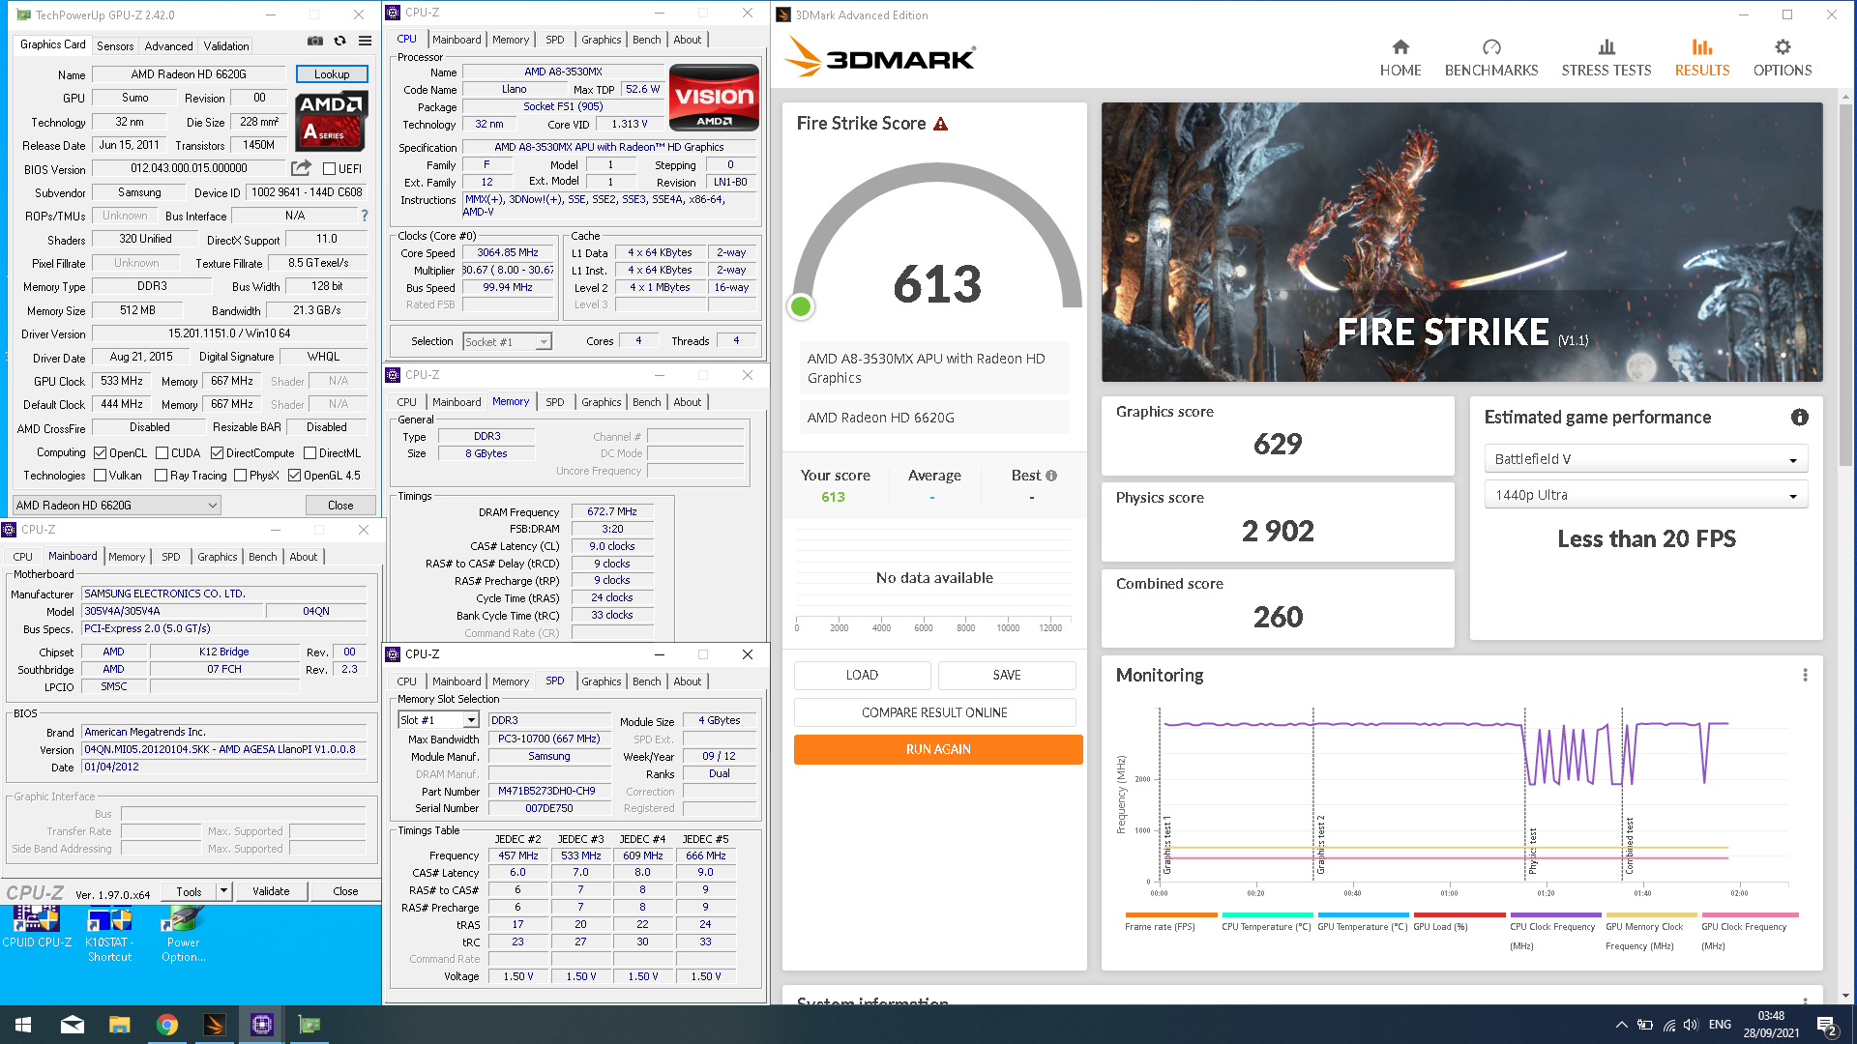
Task: Open SPD Slot #1 memory slot dropdown
Action: pos(438,720)
